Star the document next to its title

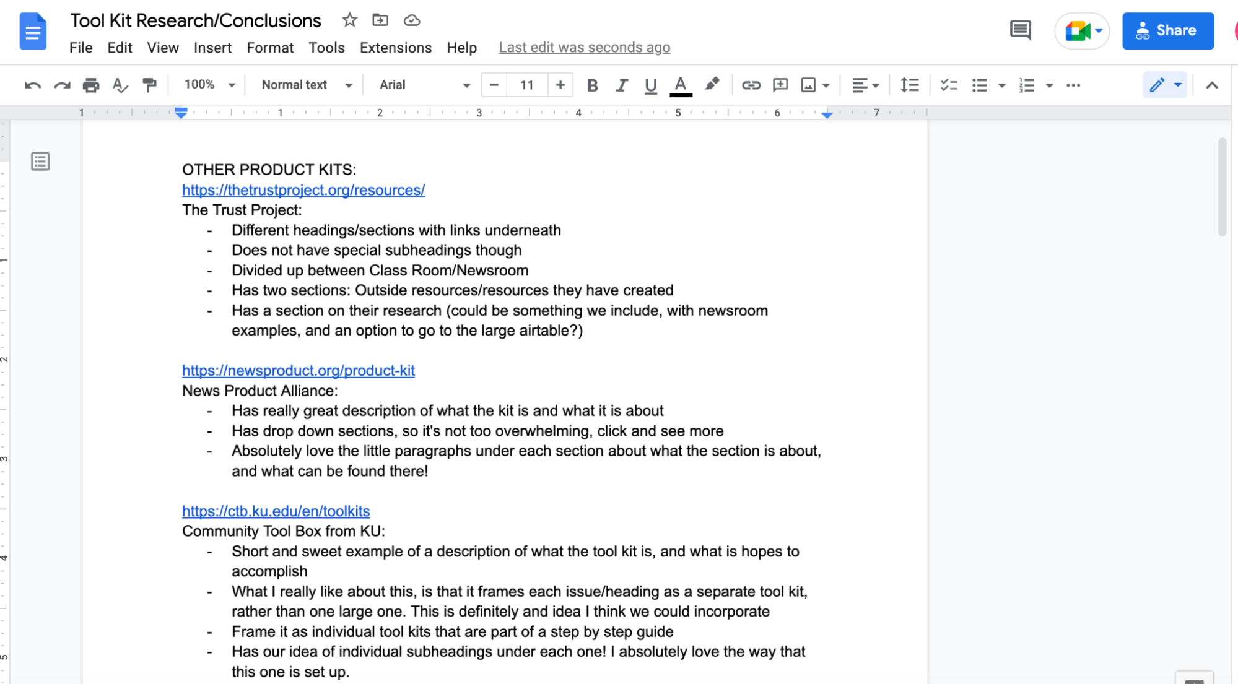click(x=350, y=20)
